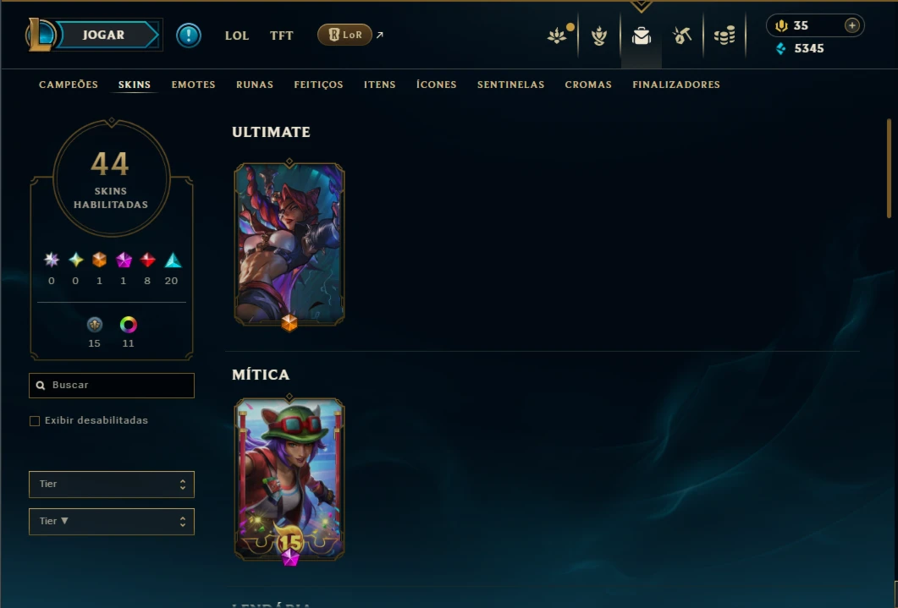Open the Collection bag icon
The image size is (898, 608).
pyautogui.click(x=642, y=36)
